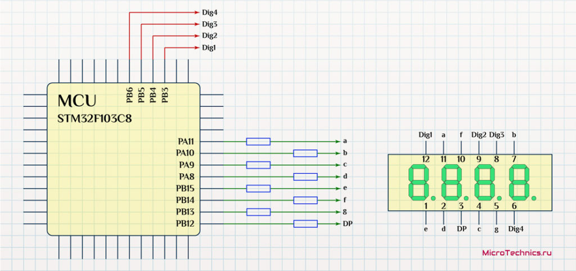Click the e label below display pin 1
576x271 pixels.
[426, 229]
